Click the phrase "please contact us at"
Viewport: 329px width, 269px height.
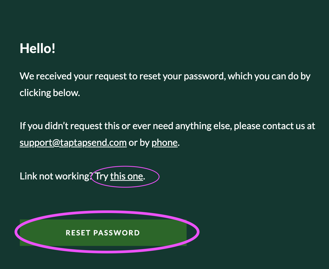point(274,126)
